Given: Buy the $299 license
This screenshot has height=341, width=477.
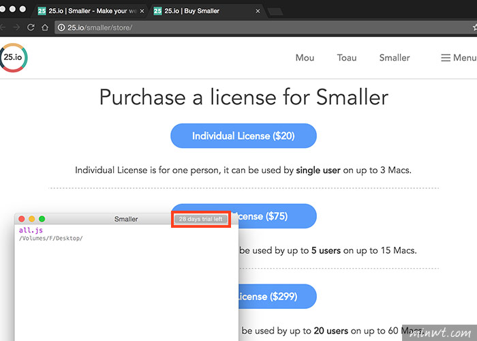Looking at the screenshot, I should click(x=277, y=296).
